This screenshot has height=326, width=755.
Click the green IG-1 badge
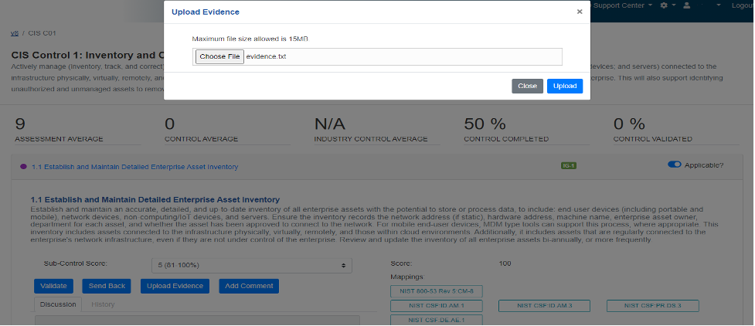click(569, 165)
